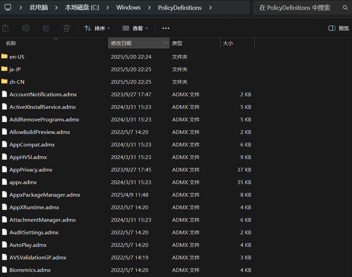Click the share icon in toolbar

pos(46,28)
